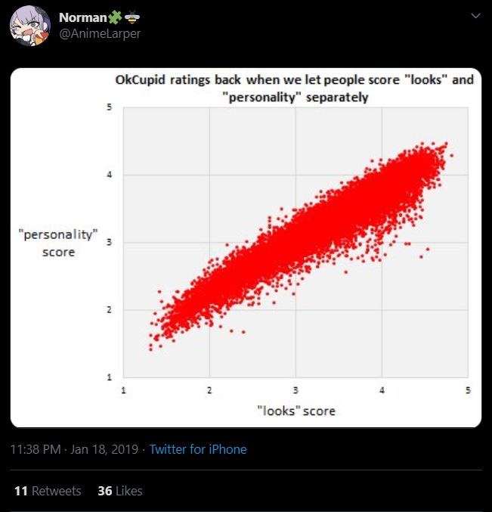This screenshot has width=492, height=512.
Task: Click the bee emoji beside Norman
Action: pos(132,17)
